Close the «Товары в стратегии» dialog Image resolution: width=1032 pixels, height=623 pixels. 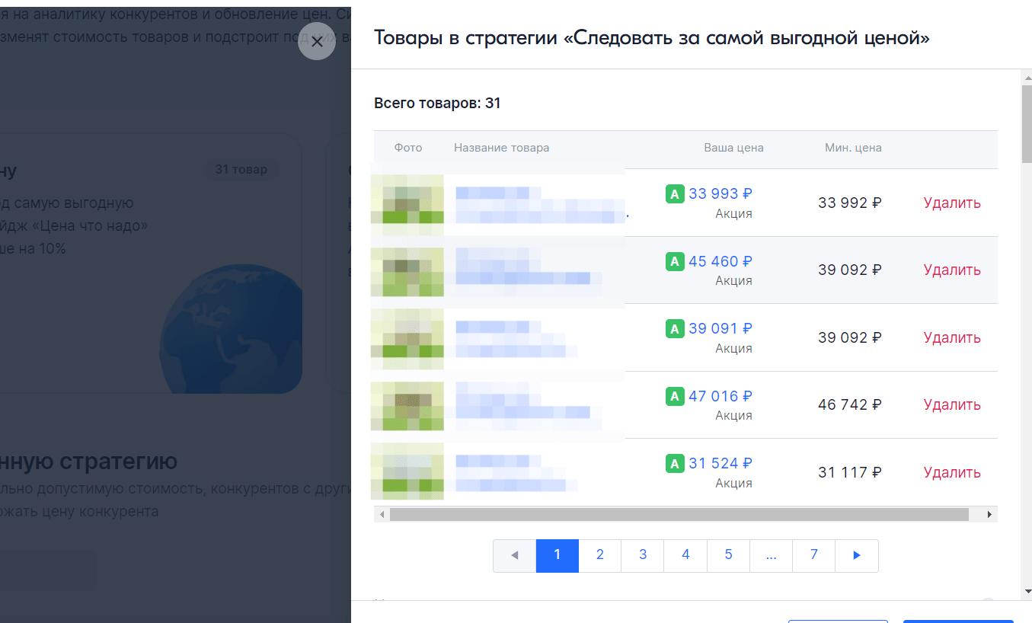[317, 41]
